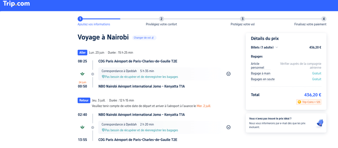This screenshot has width=338, height=148.
Task: Click Durée : 12 h 15 min text
Action: click(122, 101)
